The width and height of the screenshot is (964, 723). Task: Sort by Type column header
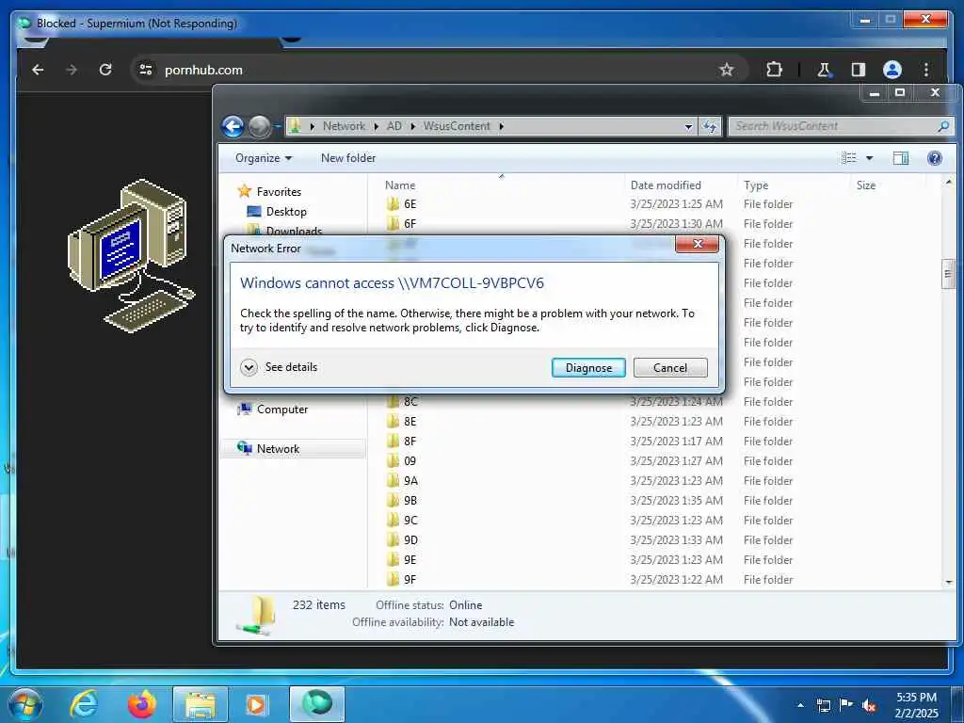point(794,185)
